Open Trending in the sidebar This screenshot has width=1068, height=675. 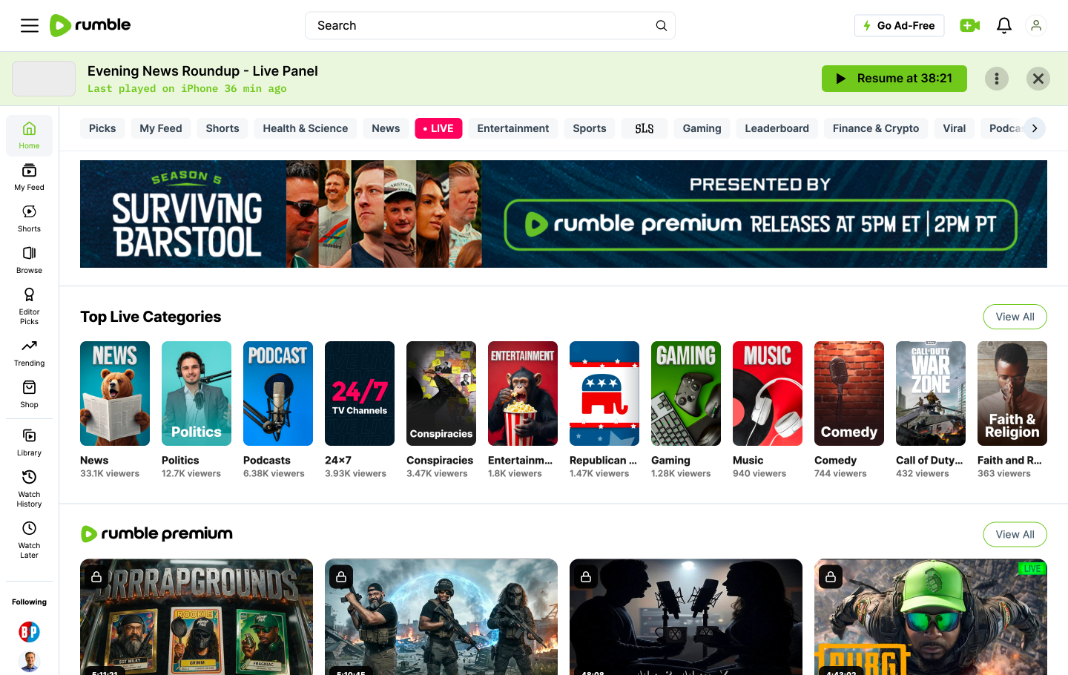coord(29,353)
